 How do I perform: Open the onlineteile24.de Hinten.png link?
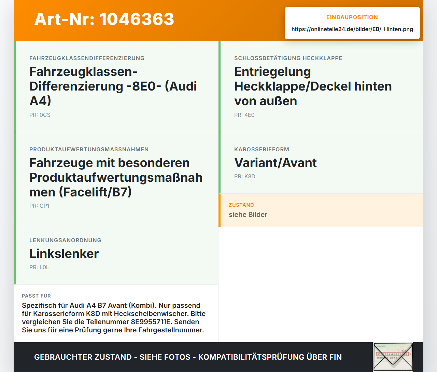point(352,29)
